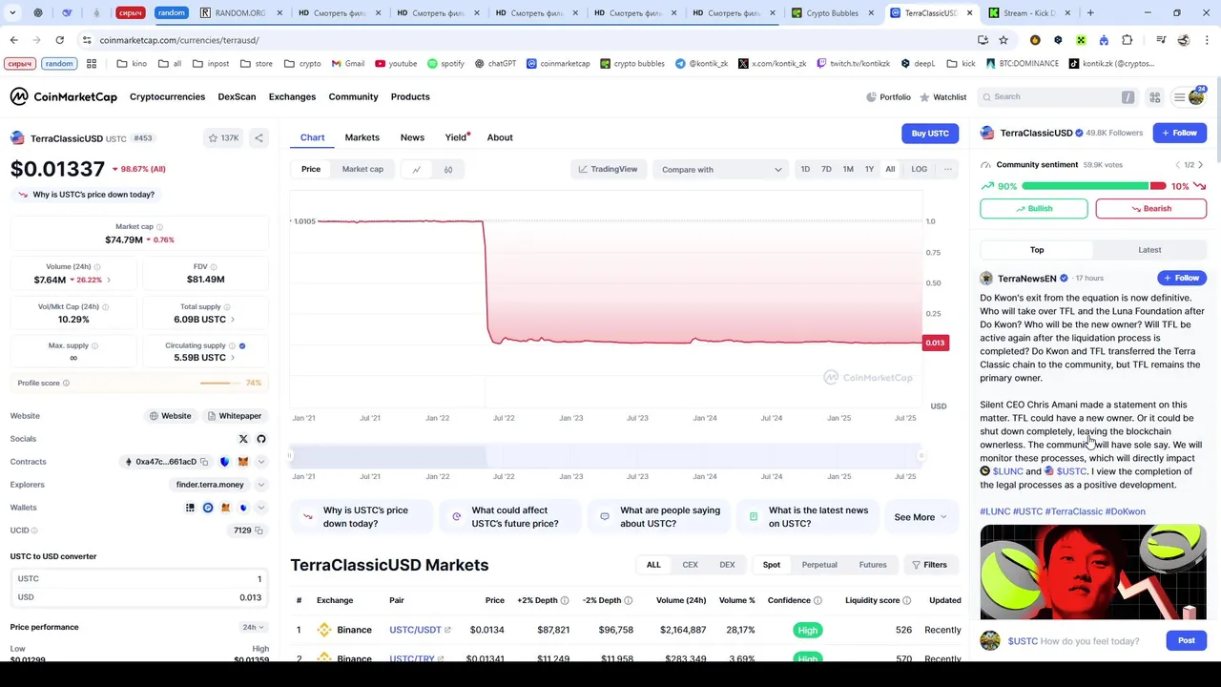1221x687 pixels.
Task: Open the browser extensions puzzle icon
Action: [x=1128, y=40]
